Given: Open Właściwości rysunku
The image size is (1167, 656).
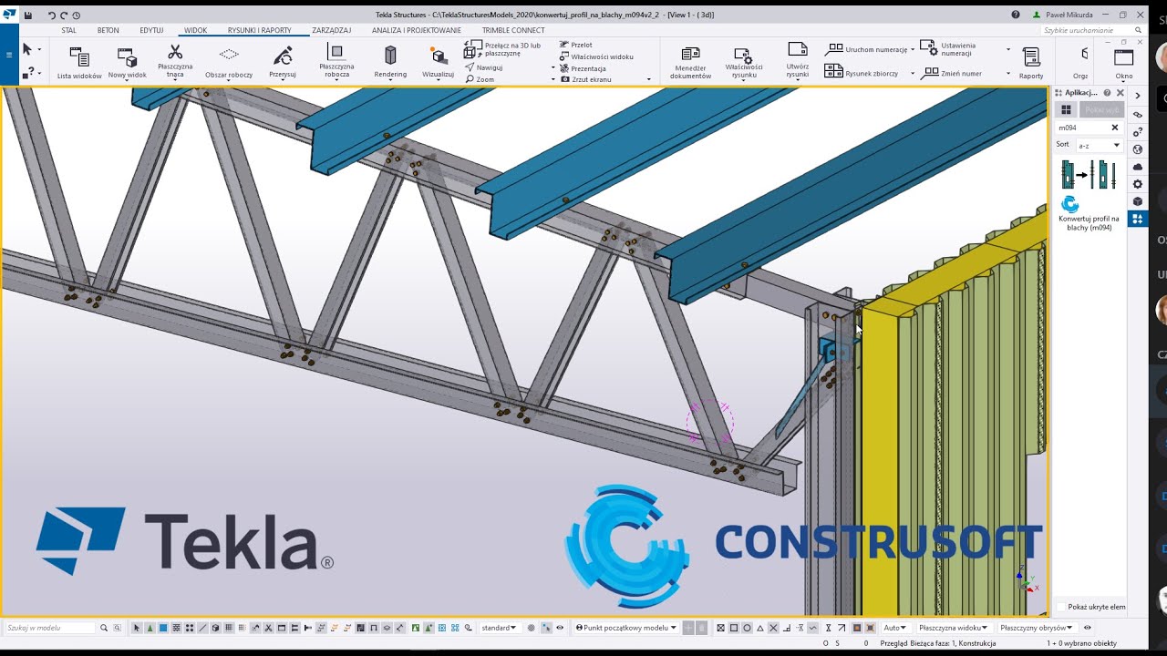Looking at the screenshot, I should tap(744, 64).
